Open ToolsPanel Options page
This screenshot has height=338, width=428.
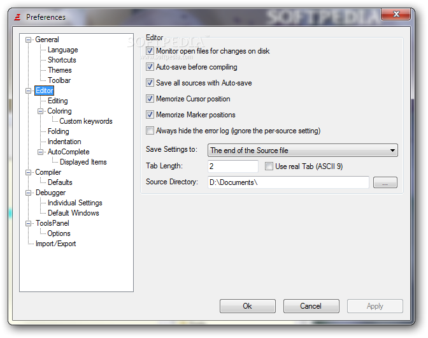[x=59, y=233]
